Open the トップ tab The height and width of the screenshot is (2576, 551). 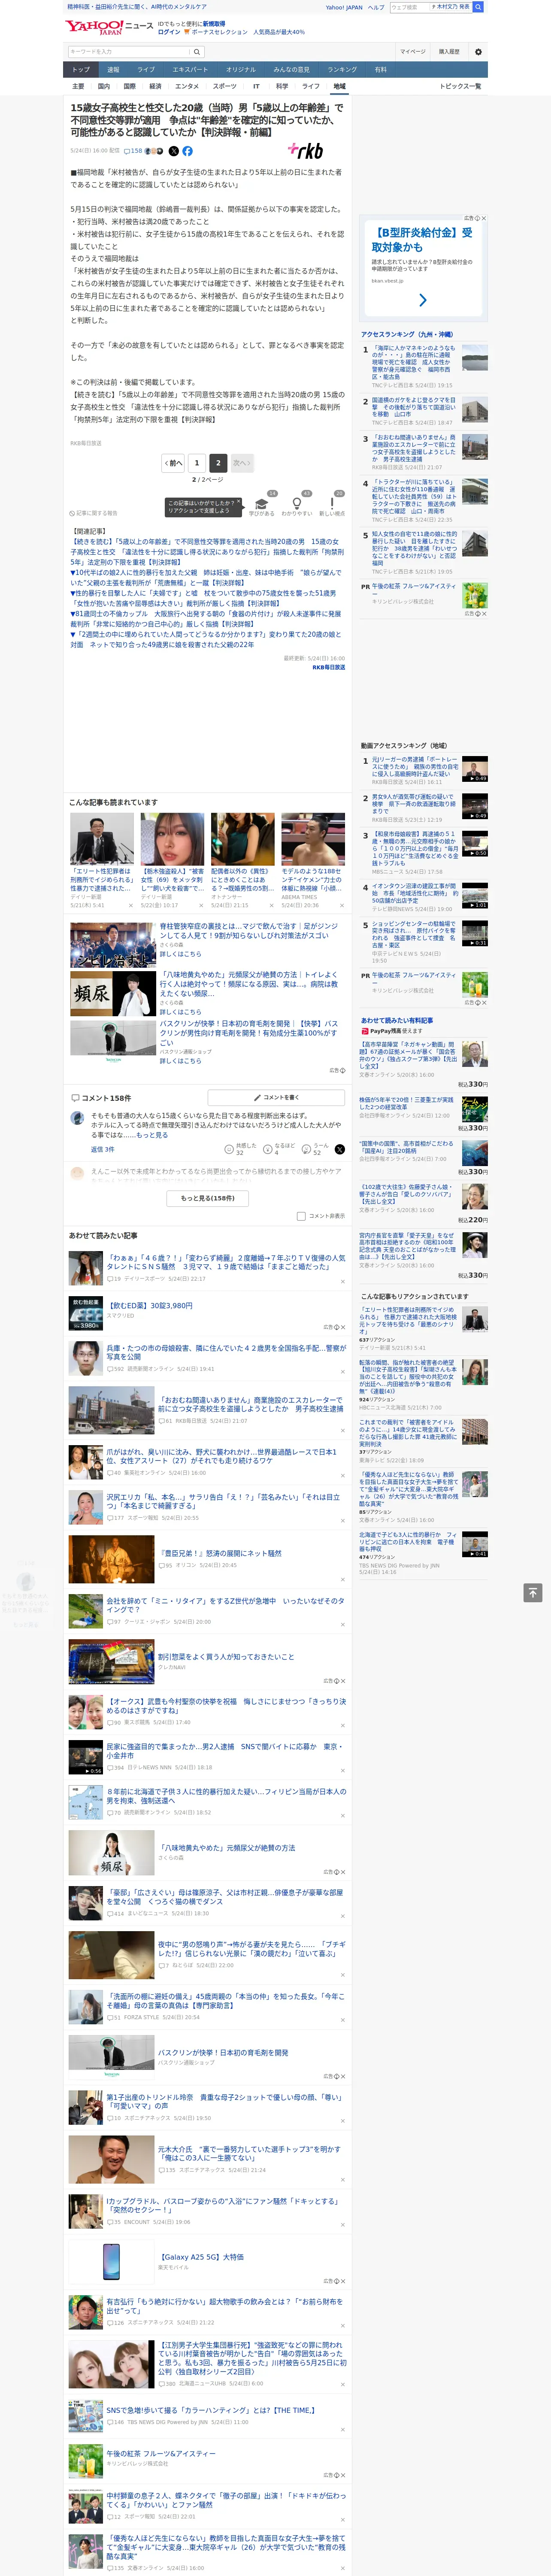81,70
